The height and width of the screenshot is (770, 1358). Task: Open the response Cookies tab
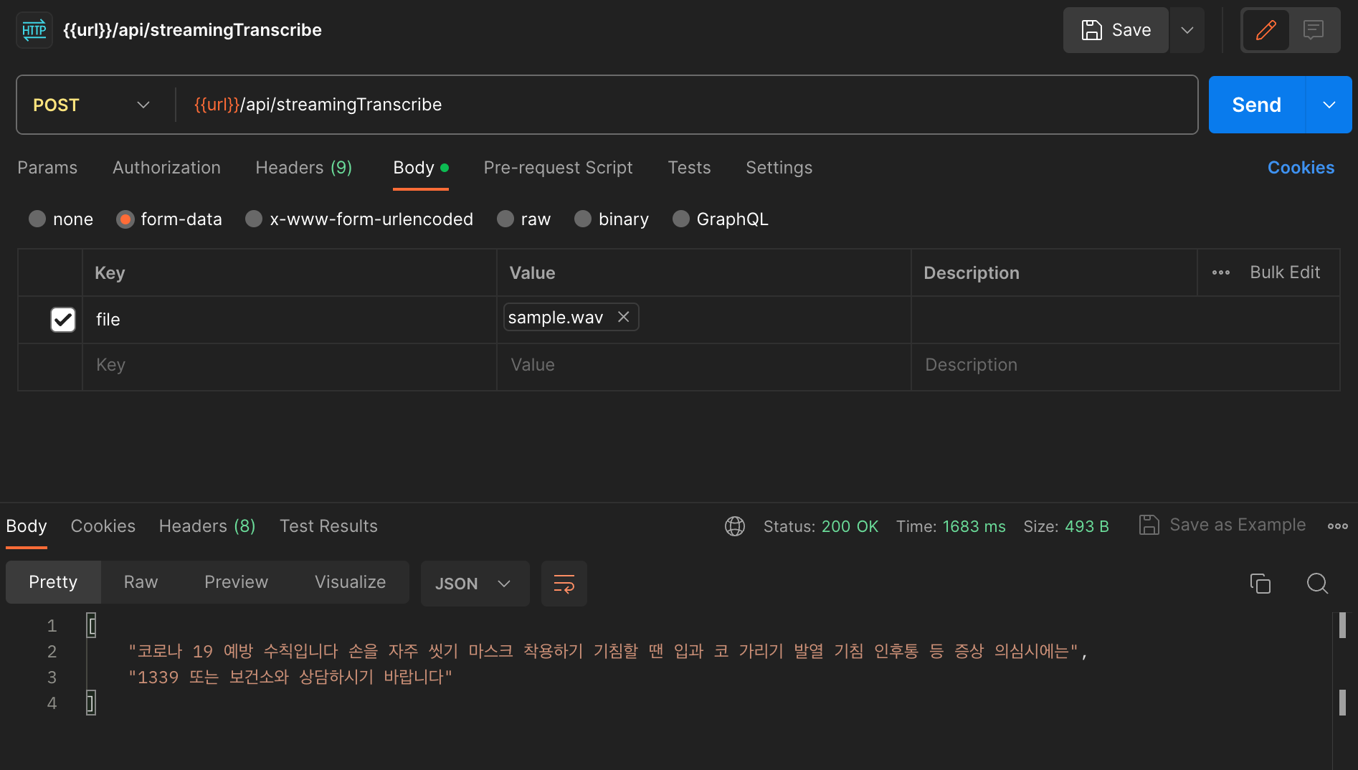click(x=103, y=526)
